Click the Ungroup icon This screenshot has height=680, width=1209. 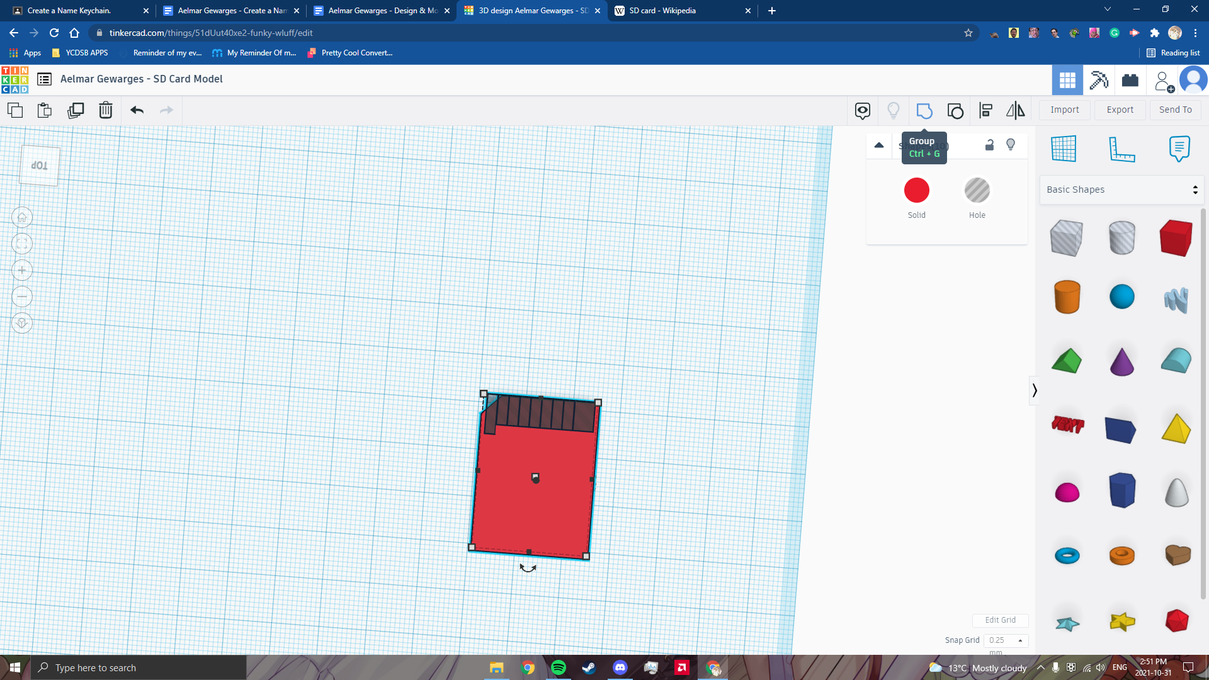955,111
